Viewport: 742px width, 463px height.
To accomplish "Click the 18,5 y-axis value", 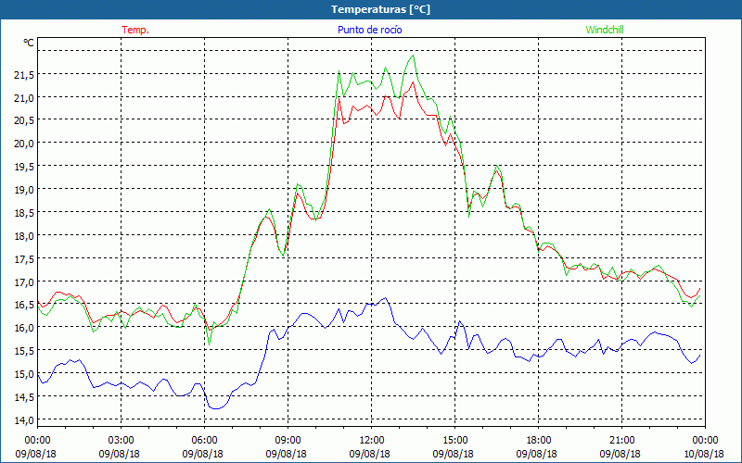I will [24, 213].
